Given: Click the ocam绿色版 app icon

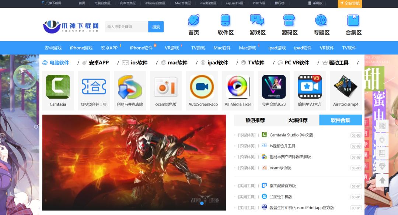Looking at the screenshot, I should pos(166,87).
